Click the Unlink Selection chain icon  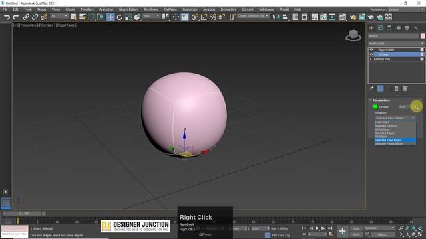click(35, 17)
